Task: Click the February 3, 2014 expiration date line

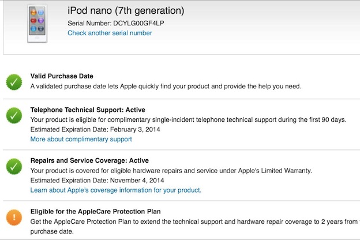Action: point(95,129)
